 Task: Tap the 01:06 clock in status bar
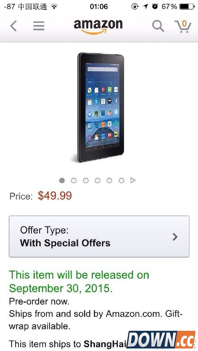click(x=99, y=7)
